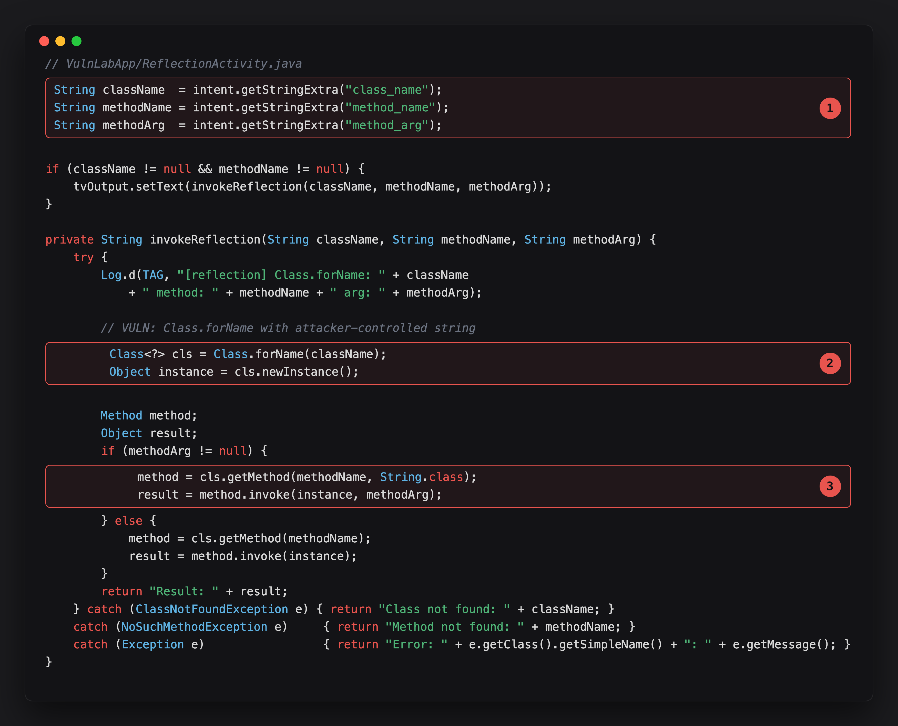
Task: Click the ClassNotFoundException type name
Action: click(x=211, y=609)
